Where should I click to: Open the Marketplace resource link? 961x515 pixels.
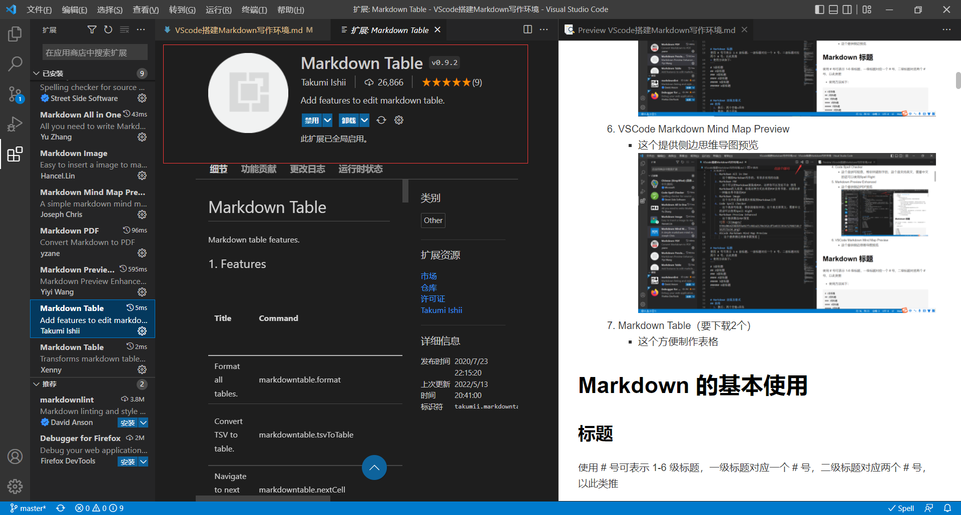click(429, 276)
